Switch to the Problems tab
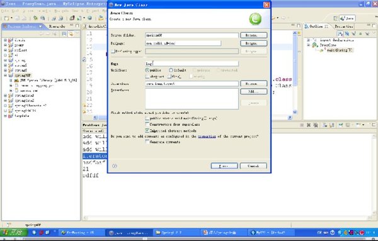The image size is (378, 241). pyautogui.click(x=91, y=125)
